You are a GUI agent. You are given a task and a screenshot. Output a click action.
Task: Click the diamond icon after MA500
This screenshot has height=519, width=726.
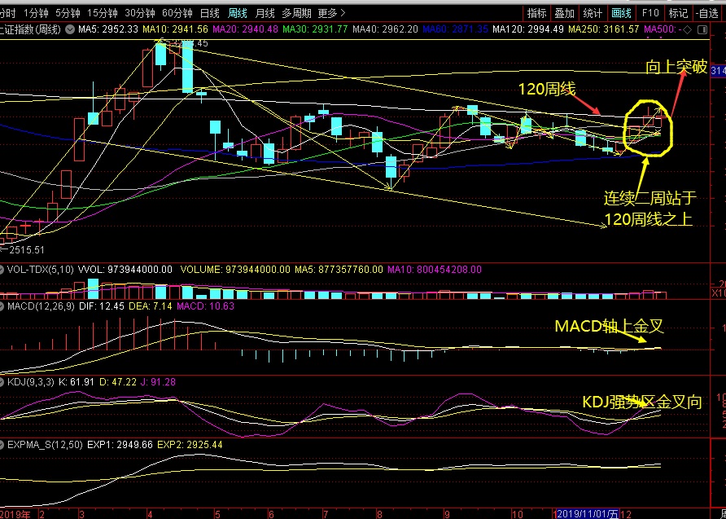(687, 30)
